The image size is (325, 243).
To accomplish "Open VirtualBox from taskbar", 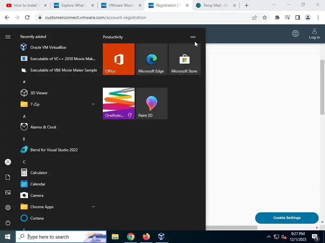I will (x=162, y=237).
